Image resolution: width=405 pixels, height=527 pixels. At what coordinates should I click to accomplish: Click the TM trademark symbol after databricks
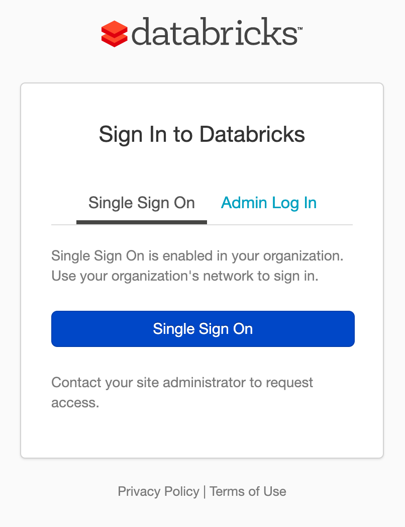click(x=300, y=29)
